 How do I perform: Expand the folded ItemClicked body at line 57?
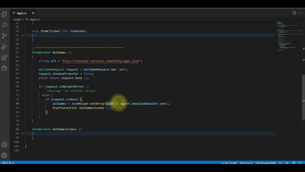click(22, 35)
